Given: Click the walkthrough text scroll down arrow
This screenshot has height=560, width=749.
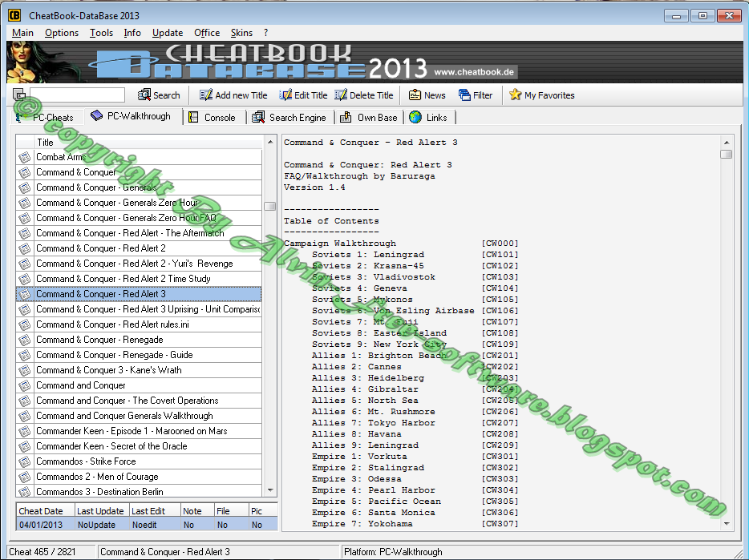Looking at the screenshot, I should tap(726, 524).
